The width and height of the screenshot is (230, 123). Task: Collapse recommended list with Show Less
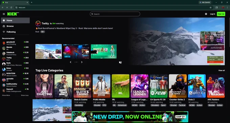[25, 95]
